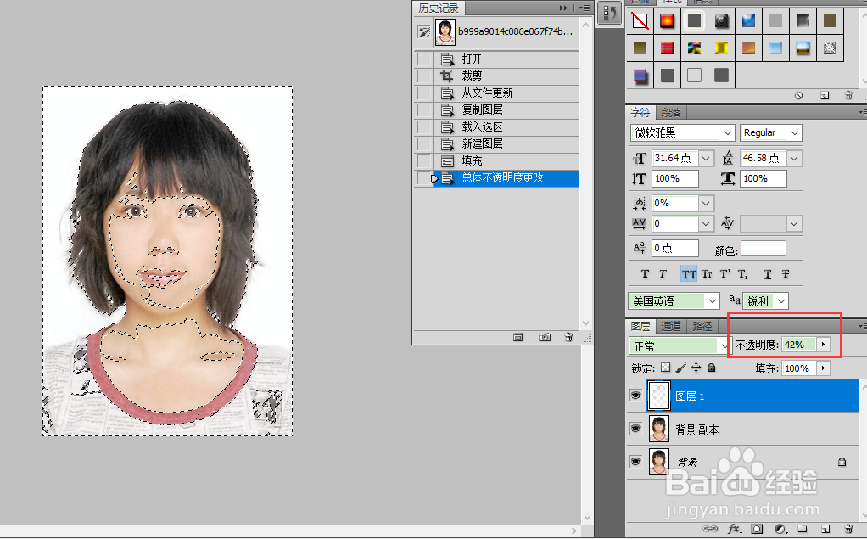Apply the default no-style swatch with red slash
The image size is (867, 539).
pos(640,21)
